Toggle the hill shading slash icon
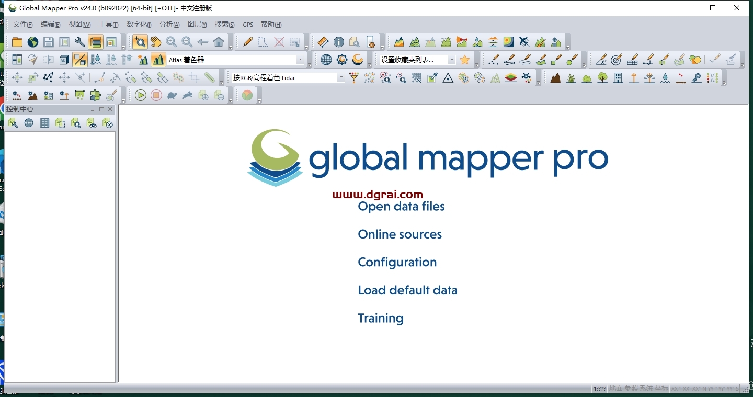Image resolution: width=753 pixels, height=397 pixels. coord(80,60)
